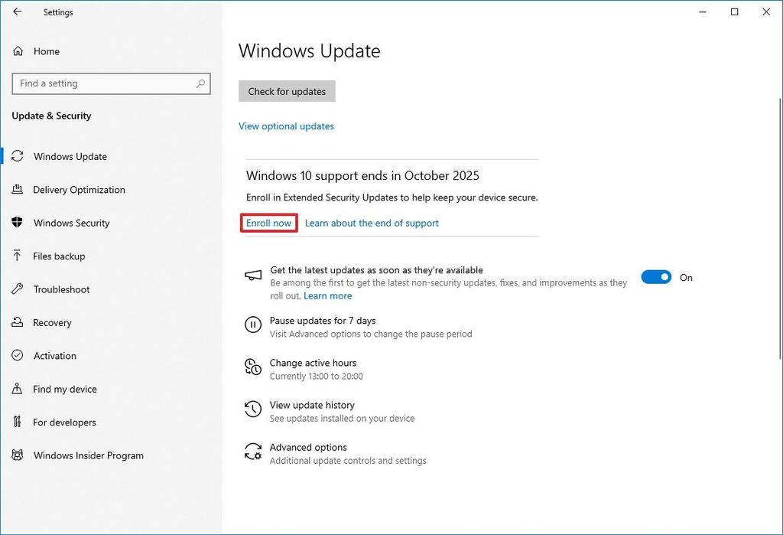The width and height of the screenshot is (783, 535).
Task: Click the Enroll now link
Action: coord(268,223)
